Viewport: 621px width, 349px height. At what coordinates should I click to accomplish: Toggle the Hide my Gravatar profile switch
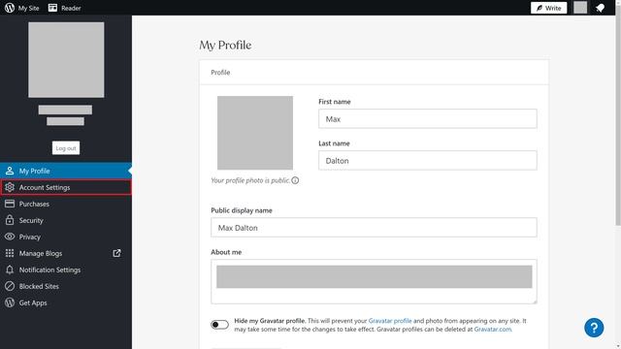[219, 325]
